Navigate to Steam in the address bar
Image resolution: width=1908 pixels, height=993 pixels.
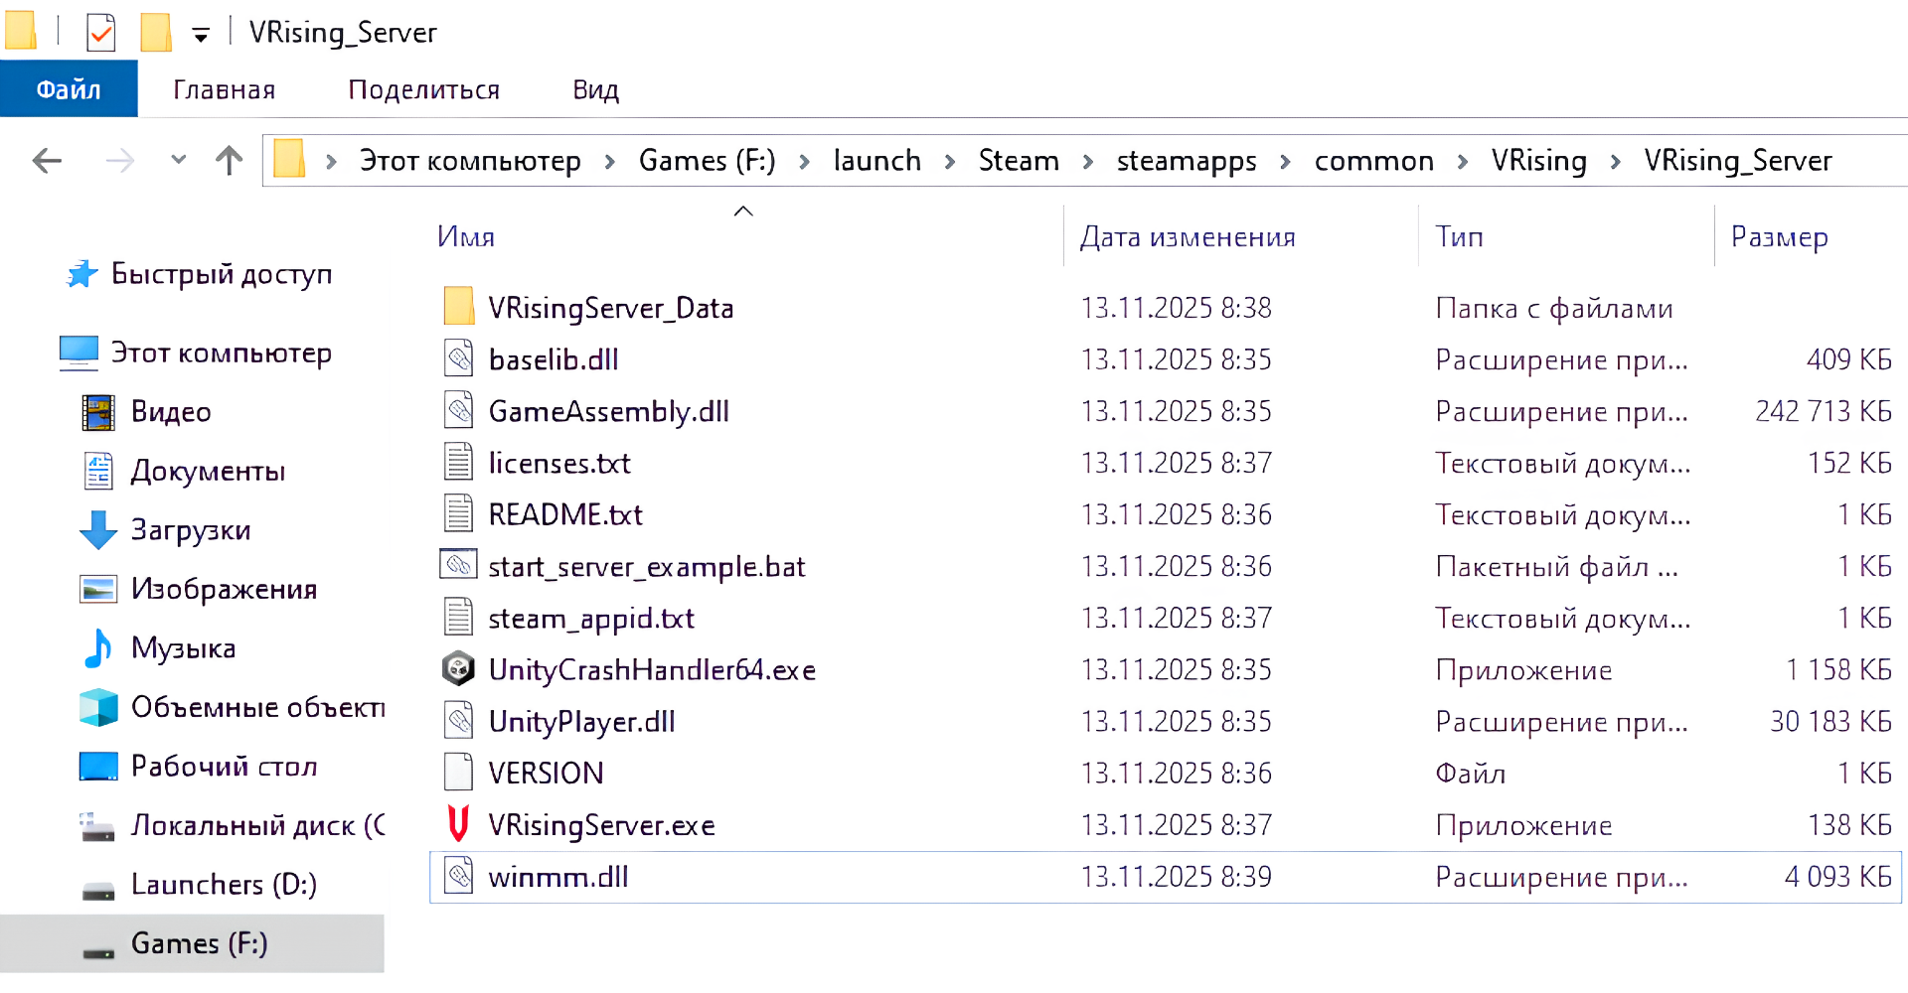(1019, 160)
